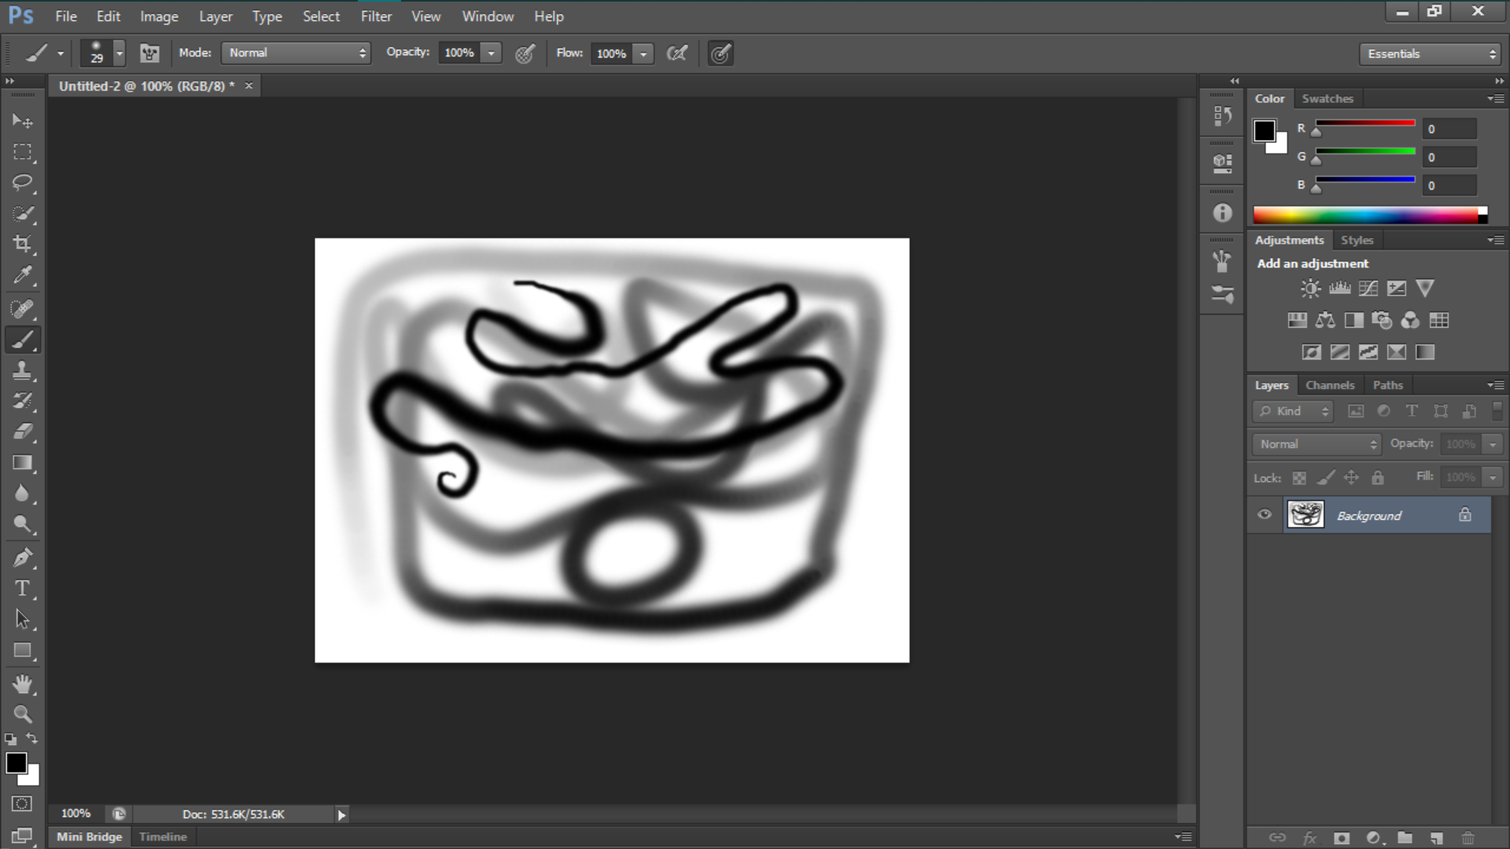Viewport: 1510px width, 849px height.
Task: Select the Brush tool
Action: tap(23, 340)
